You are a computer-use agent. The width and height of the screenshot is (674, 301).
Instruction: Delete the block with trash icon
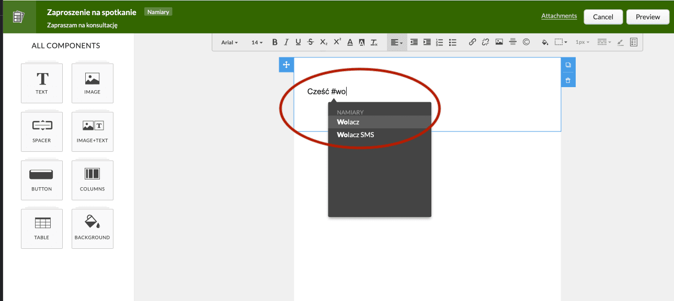tap(568, 80)
